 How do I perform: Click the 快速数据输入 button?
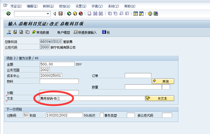[x=85, y=32]
